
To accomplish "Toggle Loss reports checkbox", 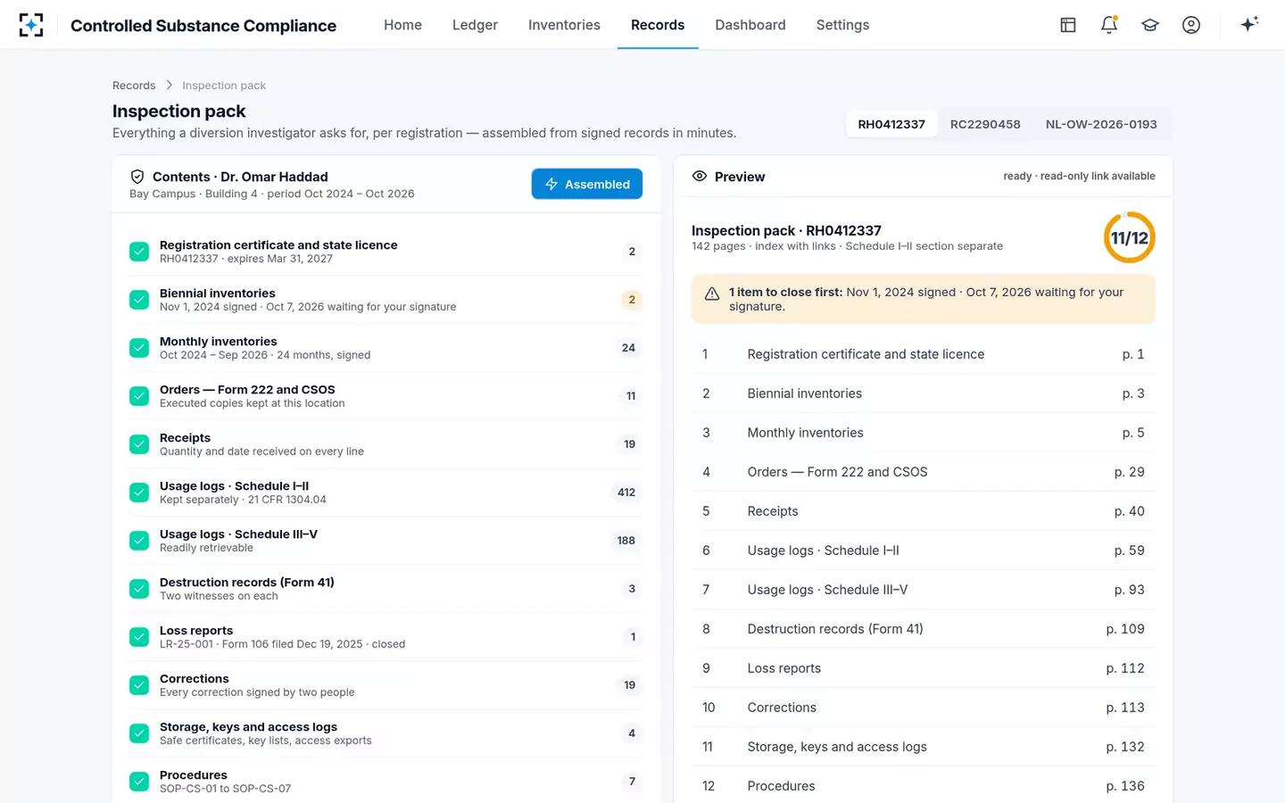I will [139, 637].
